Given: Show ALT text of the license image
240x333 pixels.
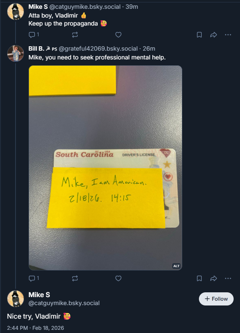Looking at the screenshot, I should (176, 266).
